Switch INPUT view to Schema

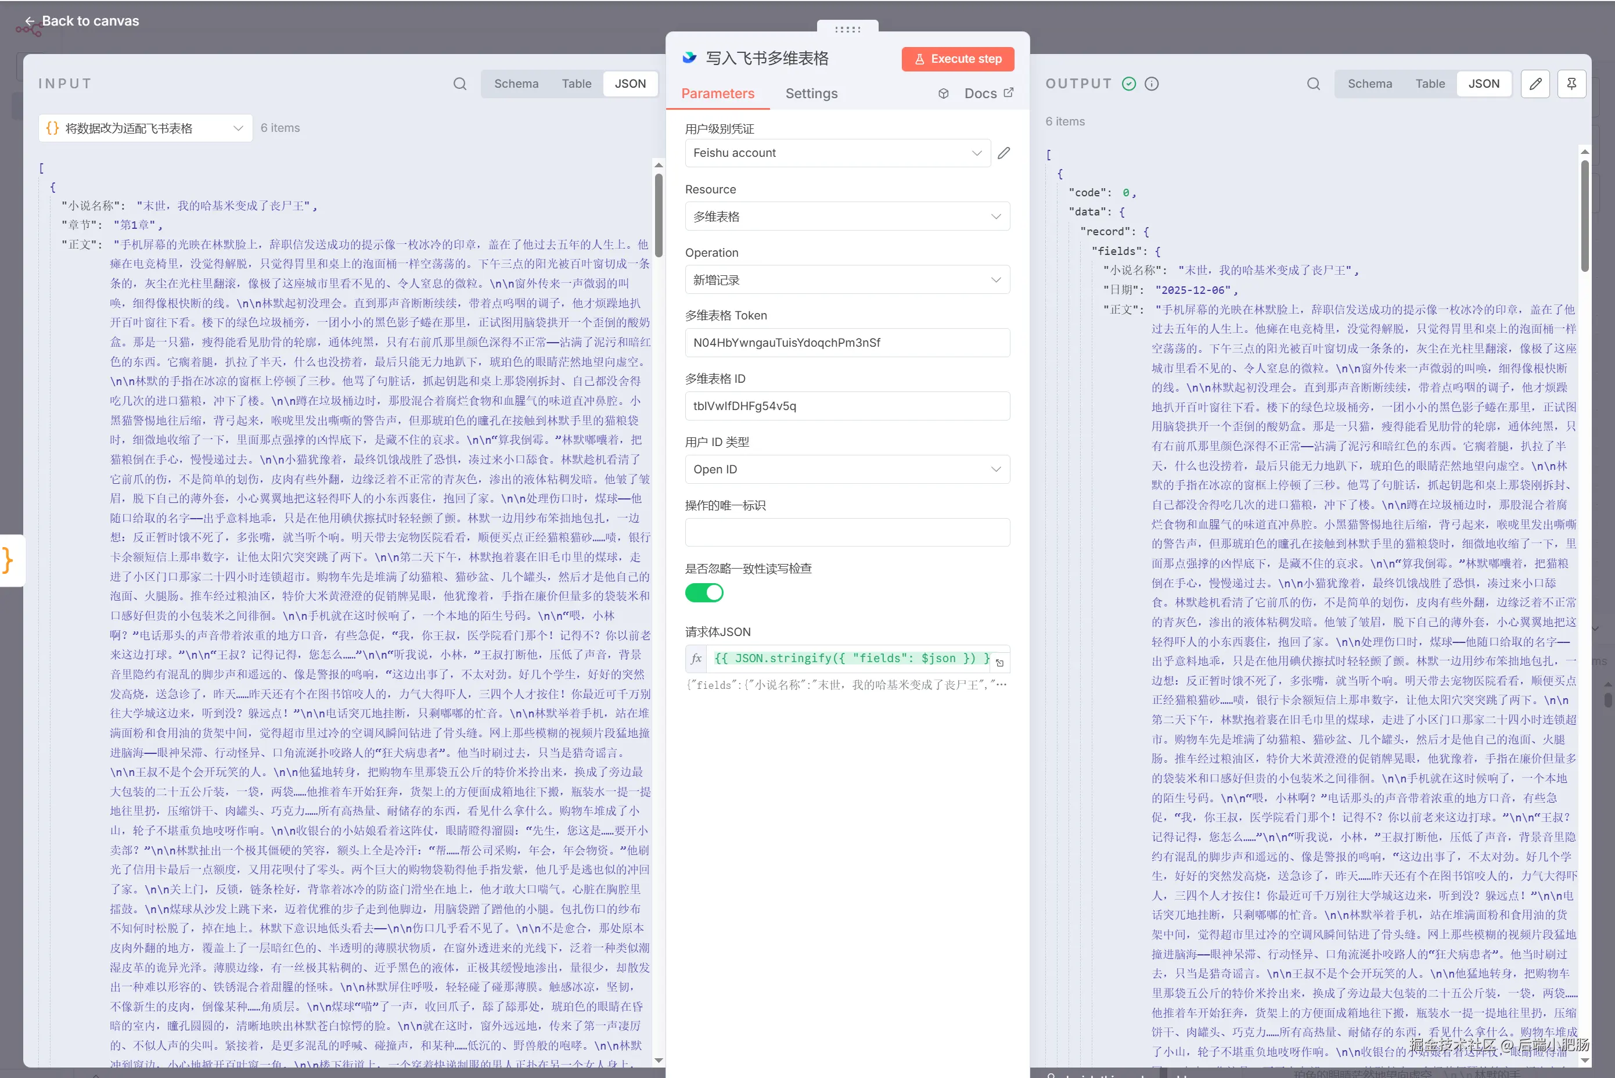coord(516,84)
